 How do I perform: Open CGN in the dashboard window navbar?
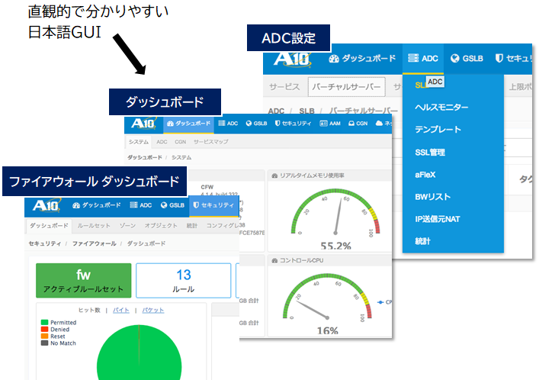coord(358,123)
